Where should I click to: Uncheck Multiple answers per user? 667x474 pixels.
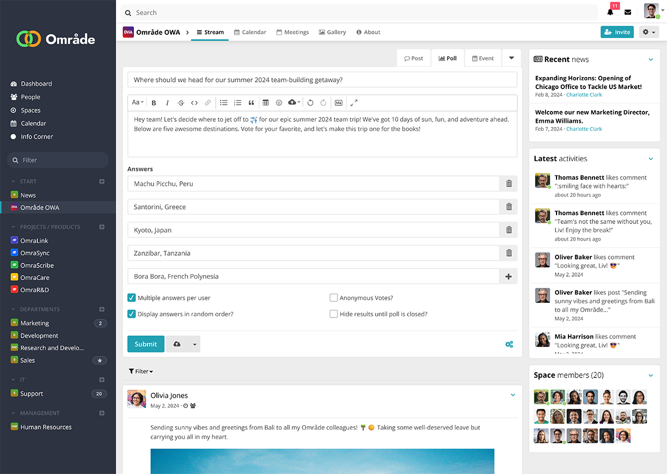click(132, 298)
